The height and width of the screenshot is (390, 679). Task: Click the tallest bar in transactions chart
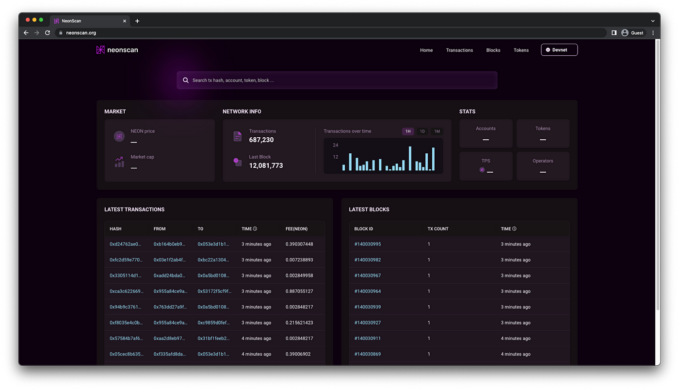[410, 158]
